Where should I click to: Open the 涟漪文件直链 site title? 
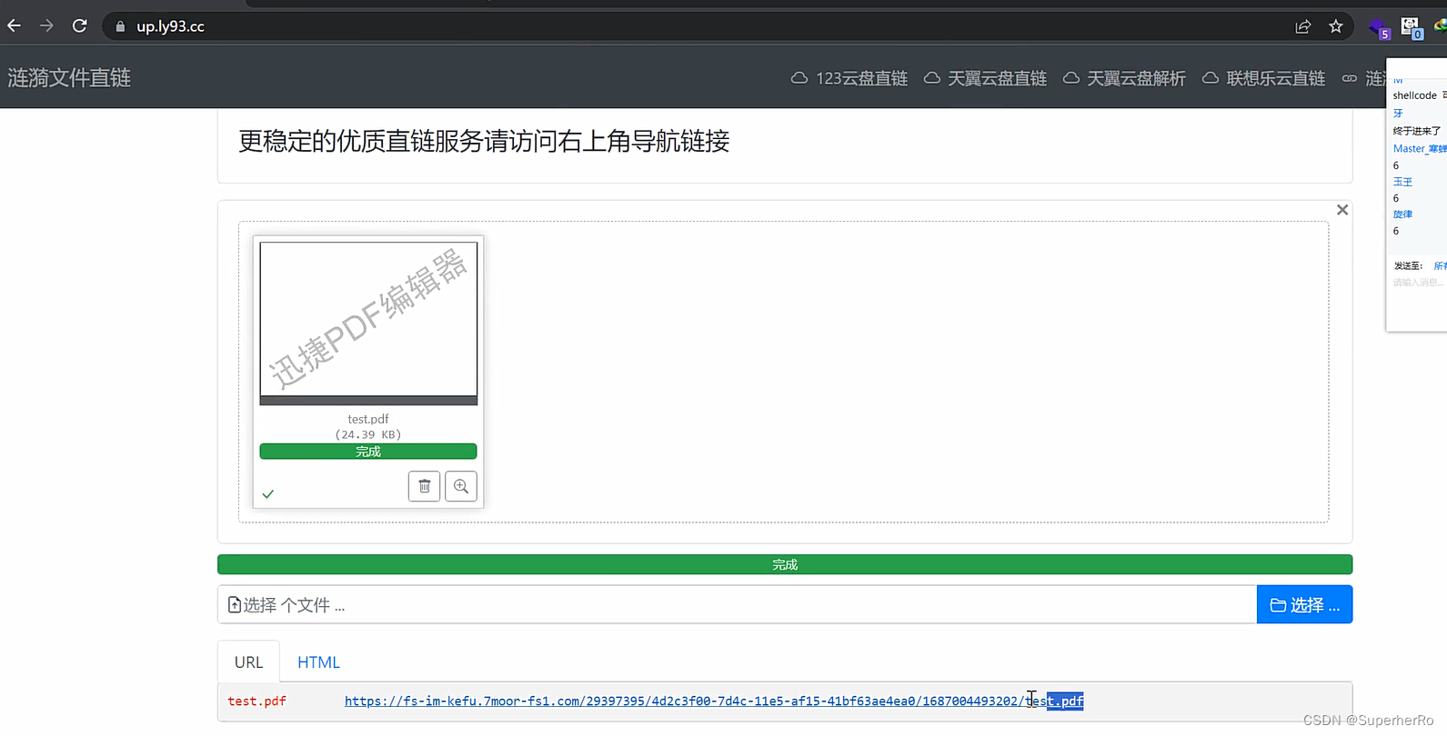tap(69, 78)
